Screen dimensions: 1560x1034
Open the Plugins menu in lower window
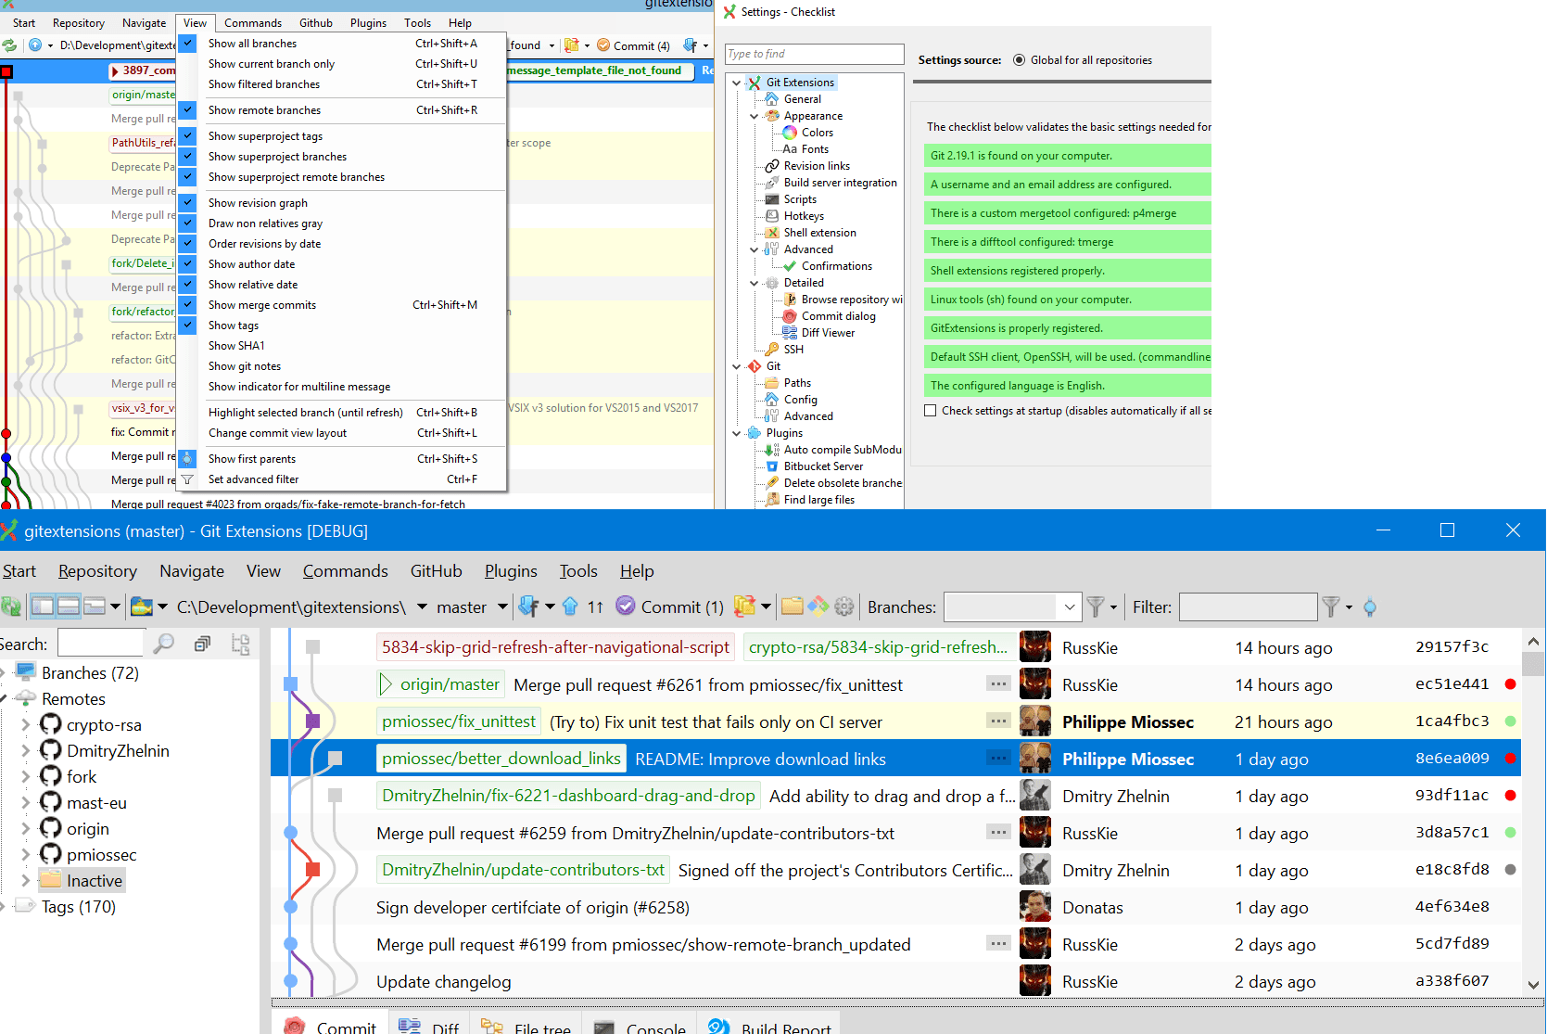click(511, 571)
